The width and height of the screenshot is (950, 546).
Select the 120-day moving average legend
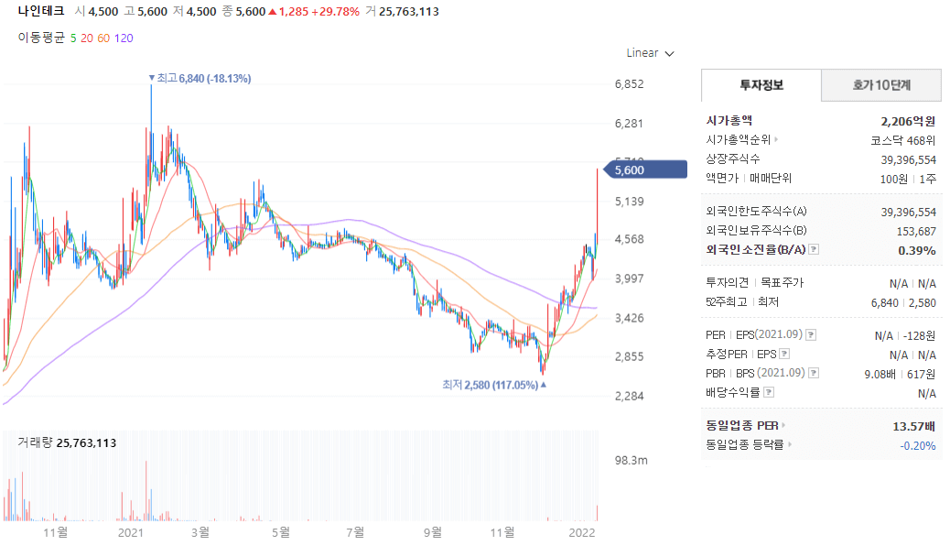(124, 38)
